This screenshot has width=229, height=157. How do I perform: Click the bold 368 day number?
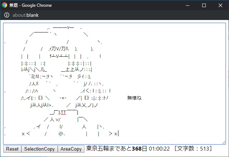(137, 148)
